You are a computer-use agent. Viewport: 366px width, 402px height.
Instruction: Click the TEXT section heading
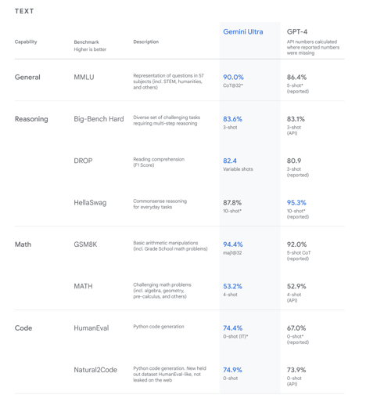[24, 11]
